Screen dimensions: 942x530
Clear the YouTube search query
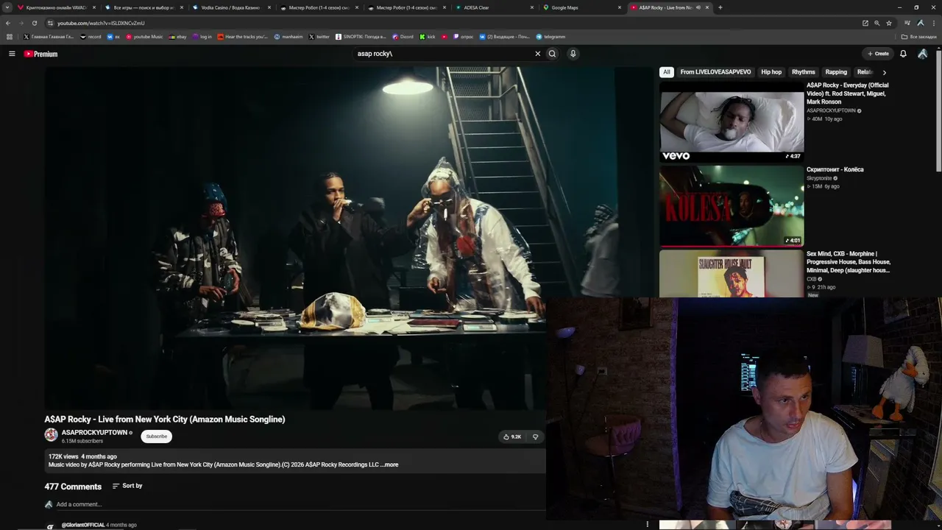(x=537, y=54)
